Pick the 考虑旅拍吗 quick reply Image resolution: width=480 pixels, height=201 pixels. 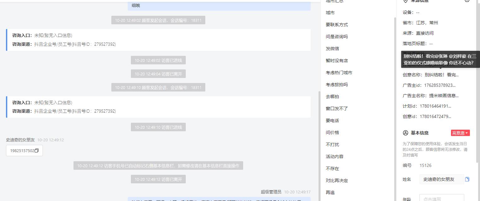pyautogui.click(x=337, y=85)
